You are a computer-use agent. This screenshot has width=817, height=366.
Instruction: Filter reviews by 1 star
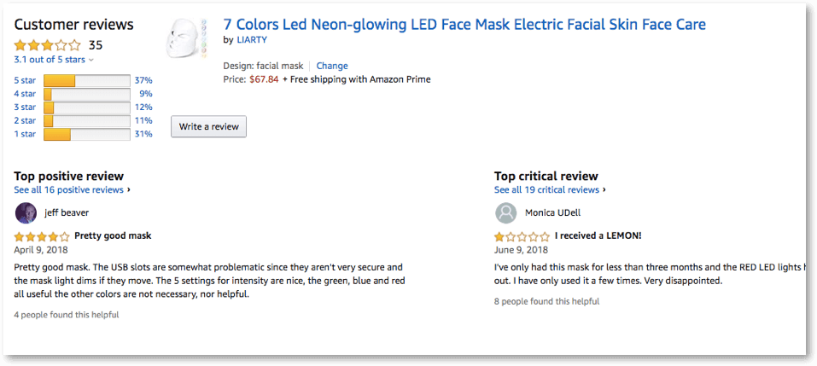pyautogui.click(x=25, y=134)
